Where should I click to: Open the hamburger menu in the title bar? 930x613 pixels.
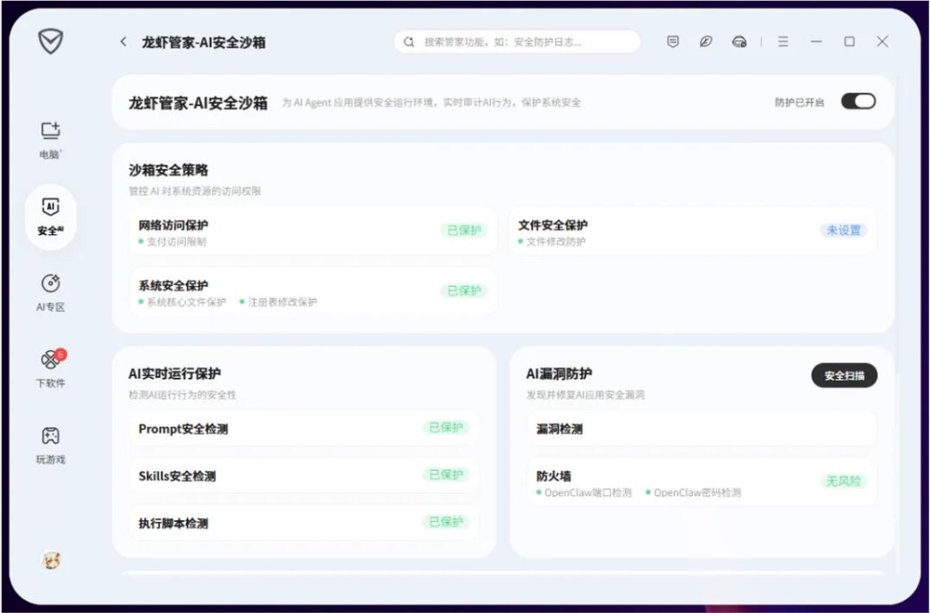[x=784, y=42]
